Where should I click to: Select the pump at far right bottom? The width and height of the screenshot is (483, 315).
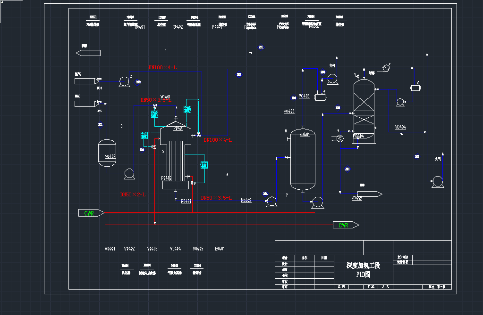[437, 181]
